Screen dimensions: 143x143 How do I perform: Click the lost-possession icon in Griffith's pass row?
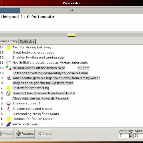9,63
